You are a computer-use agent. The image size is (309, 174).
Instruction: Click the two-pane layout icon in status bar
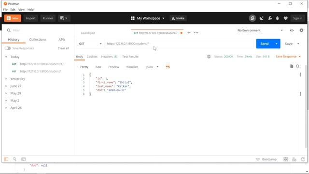(285, 159)
